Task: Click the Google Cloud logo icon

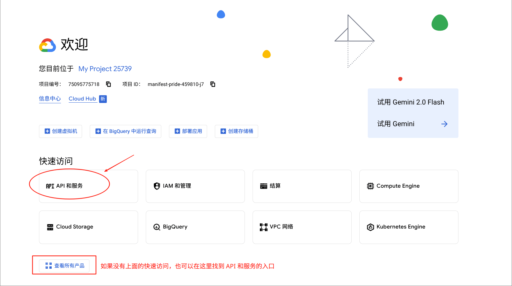Action: click(x=47, y=45)
